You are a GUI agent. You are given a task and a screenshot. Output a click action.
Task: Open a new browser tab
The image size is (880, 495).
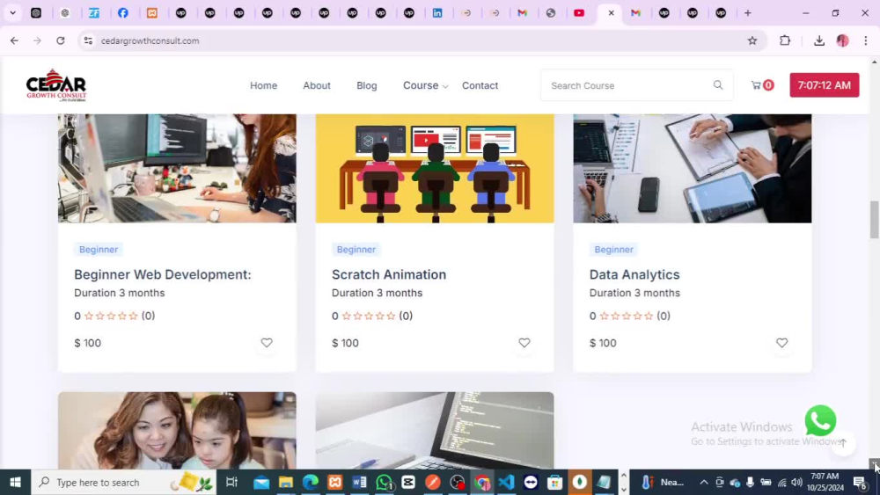pos(747,12)
